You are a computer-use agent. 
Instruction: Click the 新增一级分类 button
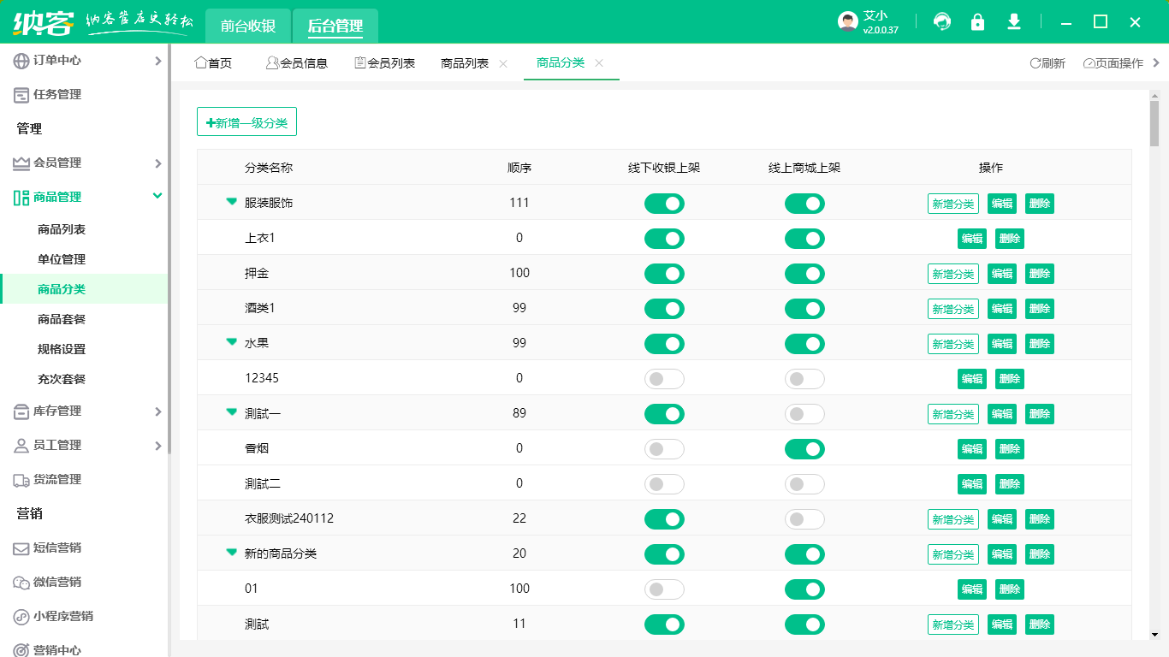coord(246,122)
